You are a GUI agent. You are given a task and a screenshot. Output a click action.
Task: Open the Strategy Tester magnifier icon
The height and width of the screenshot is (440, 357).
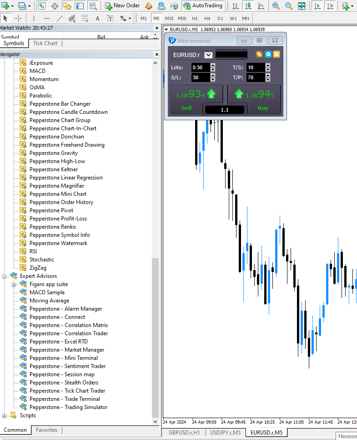[93, 5]
